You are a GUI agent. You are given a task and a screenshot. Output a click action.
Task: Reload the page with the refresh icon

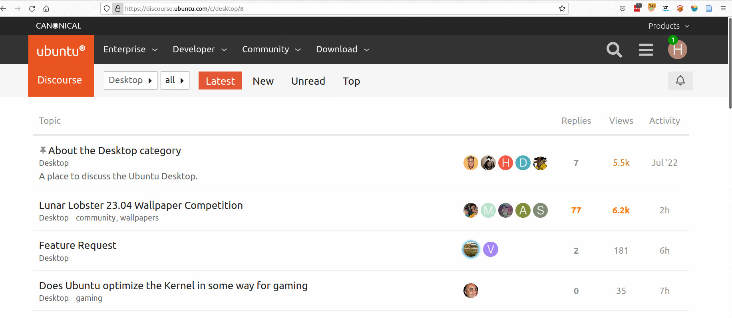[32, 8]
